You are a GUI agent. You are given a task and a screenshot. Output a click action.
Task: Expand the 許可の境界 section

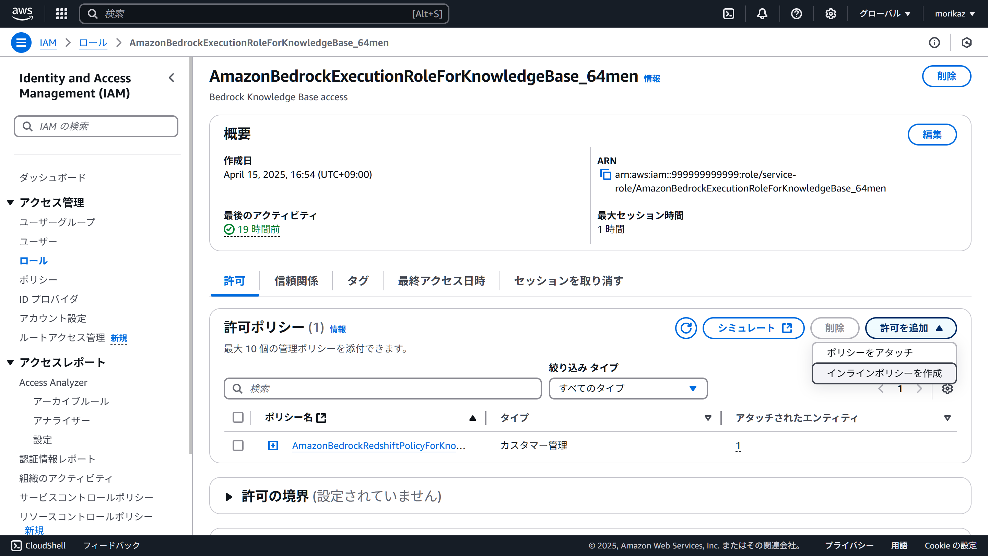[x=229, y=497]
